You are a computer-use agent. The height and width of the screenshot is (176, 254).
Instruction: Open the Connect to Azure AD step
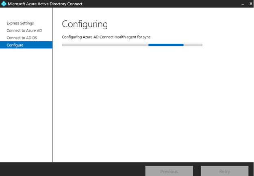point(24,30)
